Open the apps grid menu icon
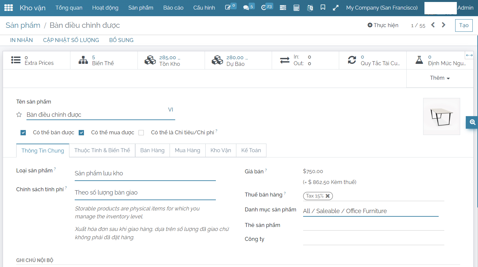The width and height of the screenshot is (478, 267). pos(8,8)
